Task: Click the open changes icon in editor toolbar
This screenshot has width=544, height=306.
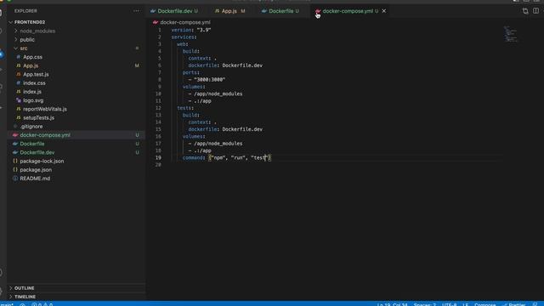Action: pos(525,11)
